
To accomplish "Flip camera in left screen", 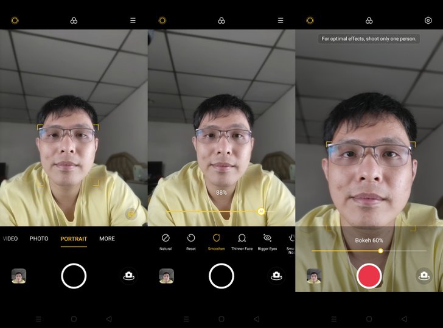I will pos(129,276).
